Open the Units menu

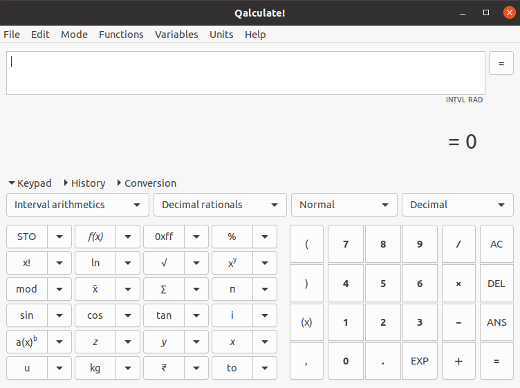coord(221,35)
